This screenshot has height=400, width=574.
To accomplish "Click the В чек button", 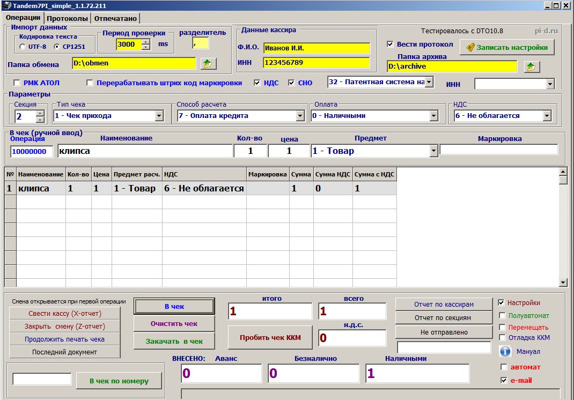I will coord(174,306).
